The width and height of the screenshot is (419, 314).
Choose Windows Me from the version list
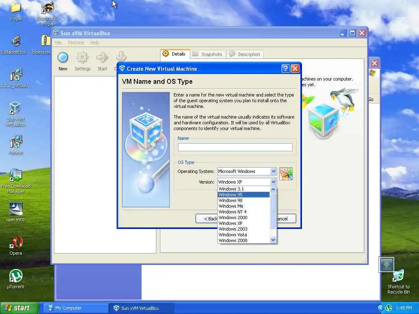tap(244, 206)
